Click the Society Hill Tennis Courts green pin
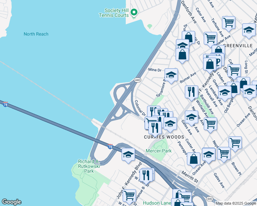 [135, 13]
